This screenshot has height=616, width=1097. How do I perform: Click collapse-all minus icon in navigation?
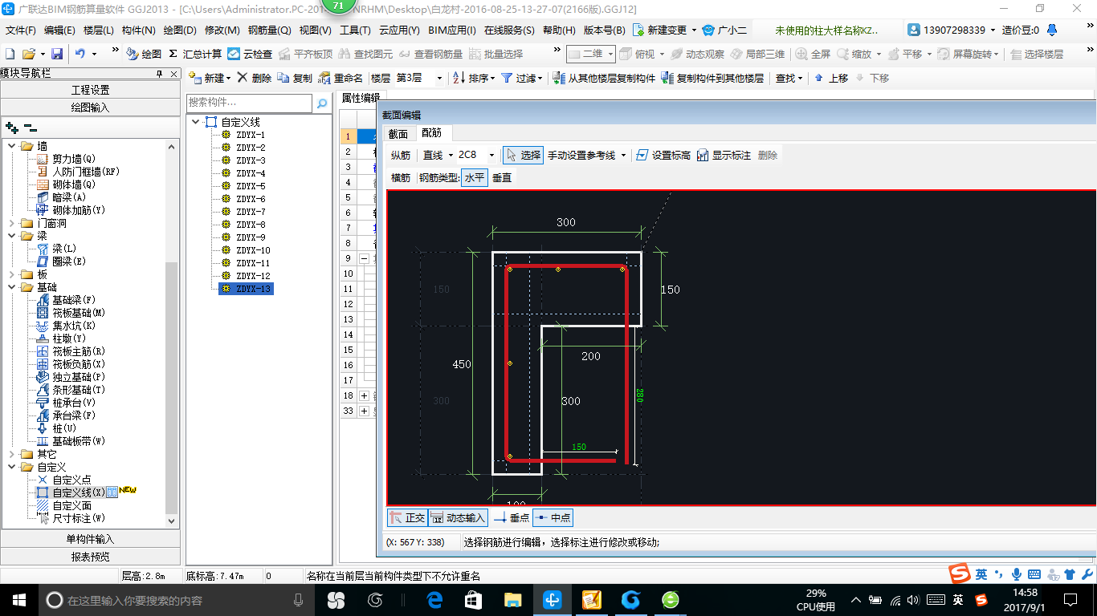point(31,127)
